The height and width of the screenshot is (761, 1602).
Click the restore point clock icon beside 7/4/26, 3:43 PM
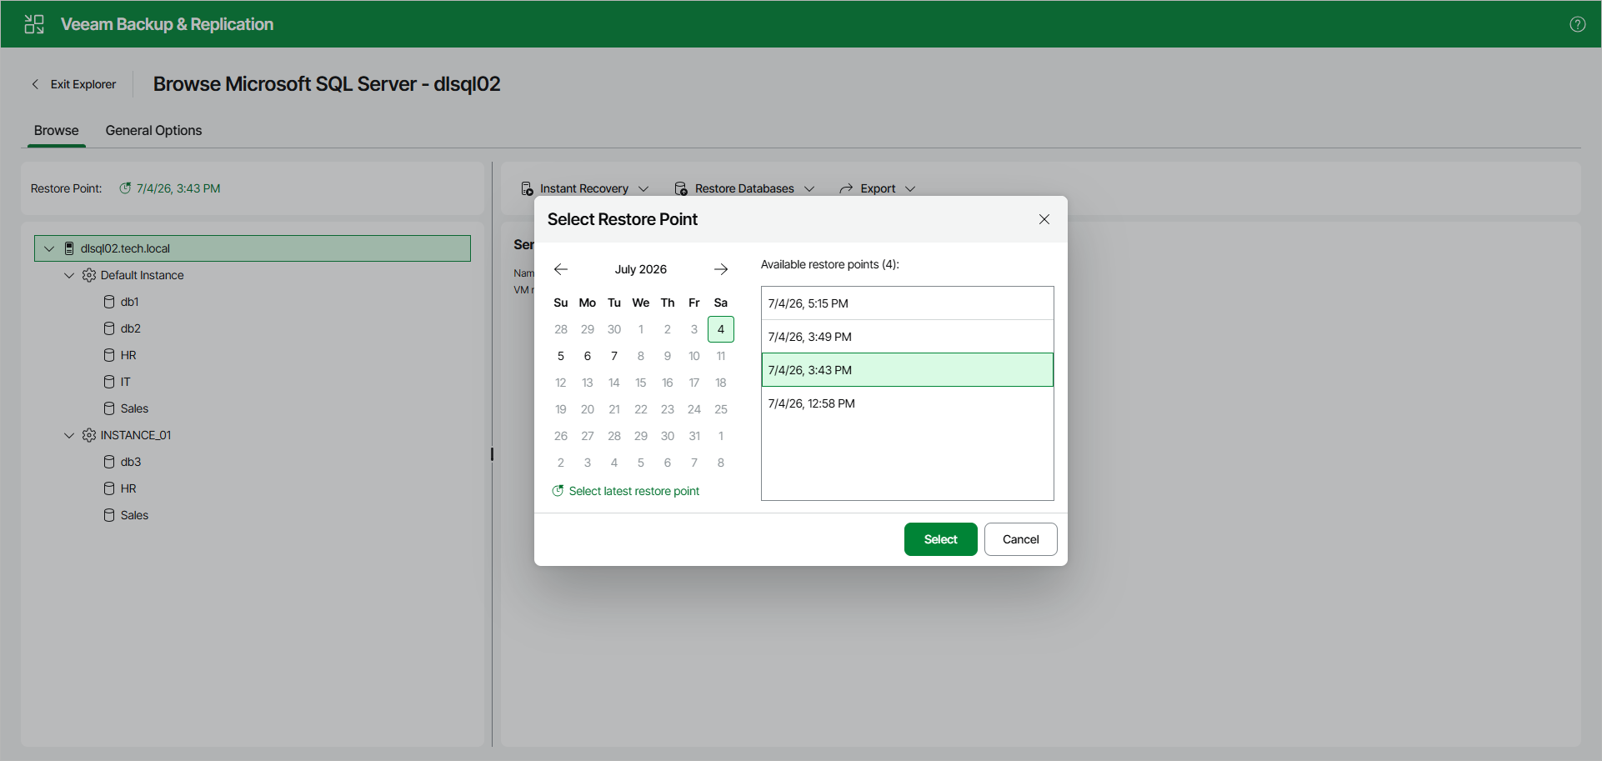(x=125, y=188)
